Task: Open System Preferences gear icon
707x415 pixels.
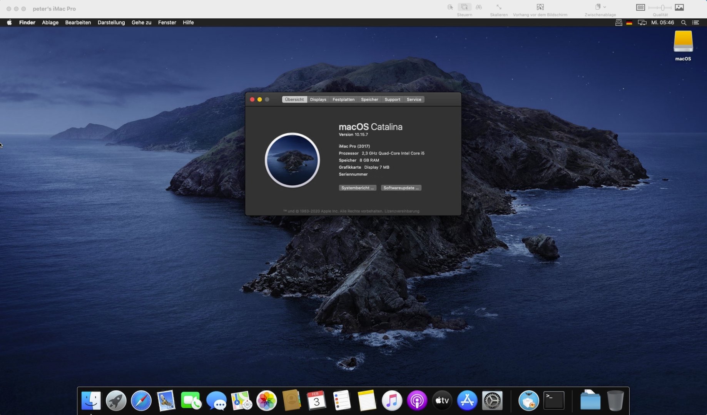Action: 492,401
